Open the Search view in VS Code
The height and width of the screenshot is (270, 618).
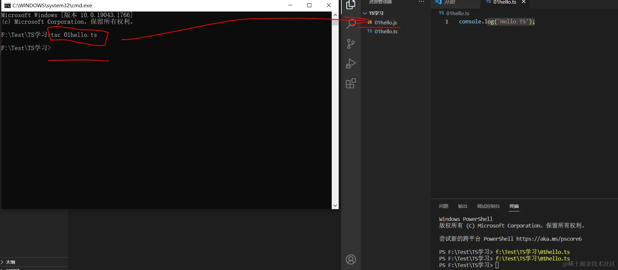[351, 24]
